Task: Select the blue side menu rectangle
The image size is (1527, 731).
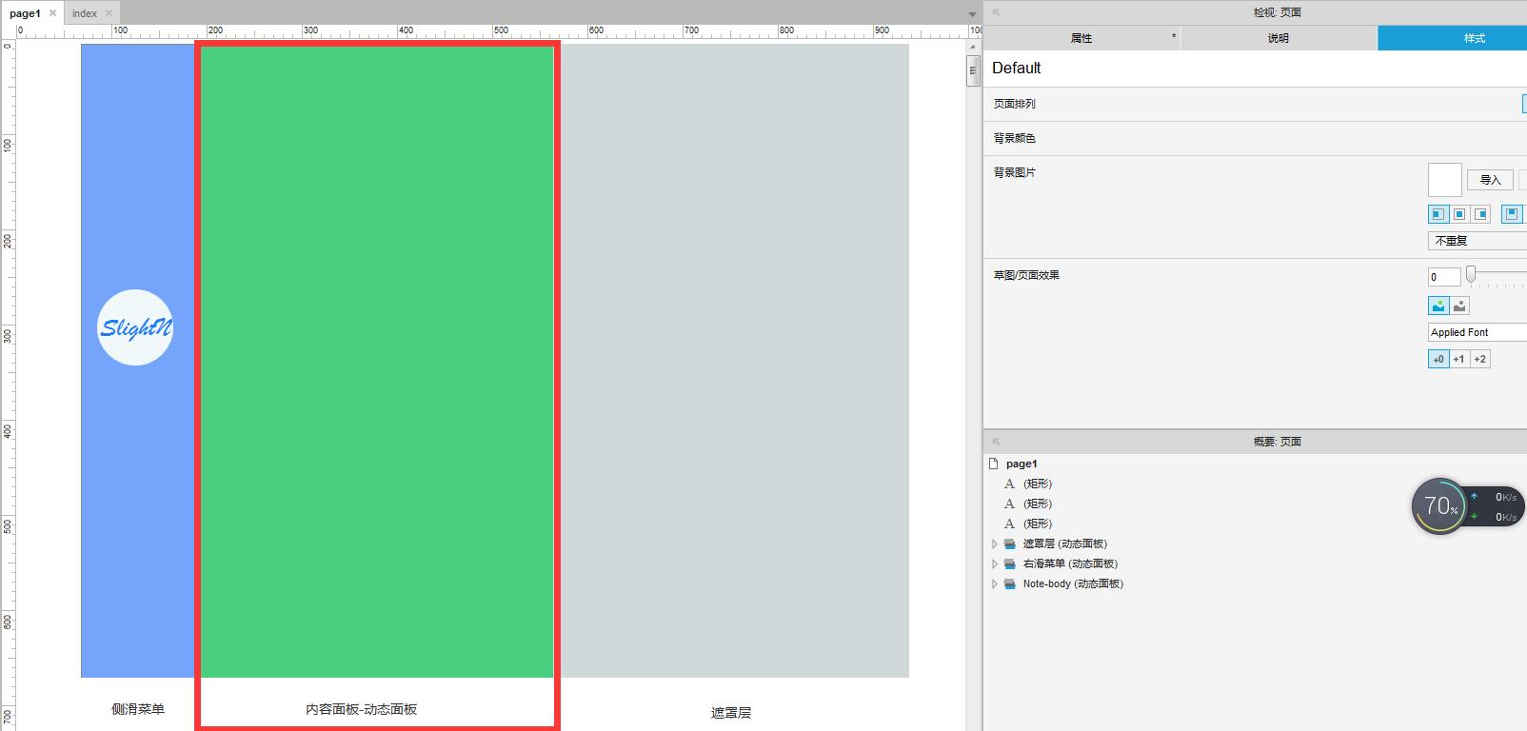Action: tap(138, 361)
